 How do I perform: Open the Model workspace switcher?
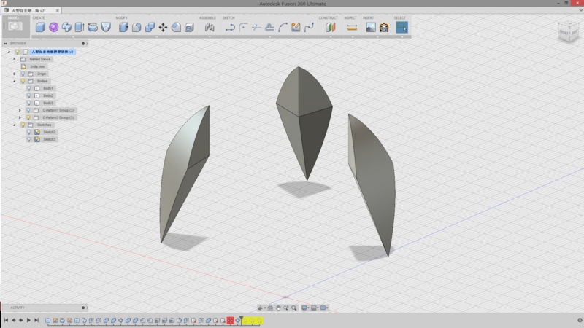pos(15,26)
